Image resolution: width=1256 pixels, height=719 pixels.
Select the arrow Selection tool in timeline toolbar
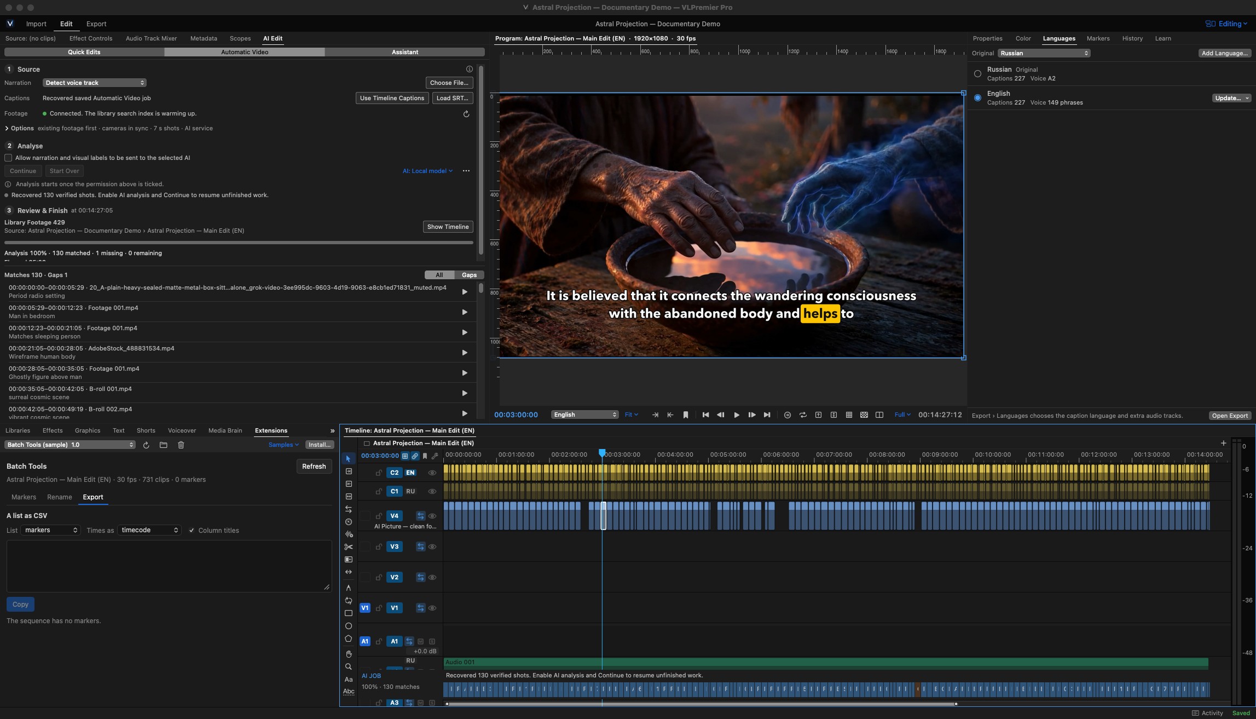tap(348, 458)
